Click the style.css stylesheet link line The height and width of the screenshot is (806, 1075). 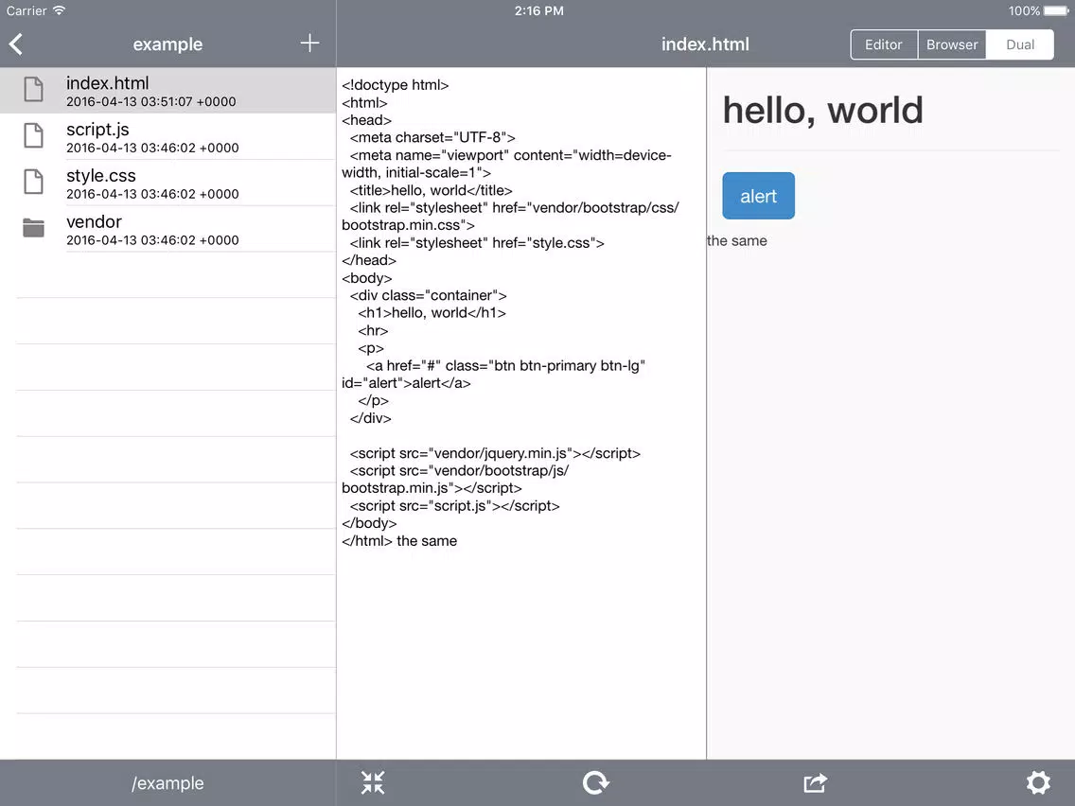tap(477, 242)
